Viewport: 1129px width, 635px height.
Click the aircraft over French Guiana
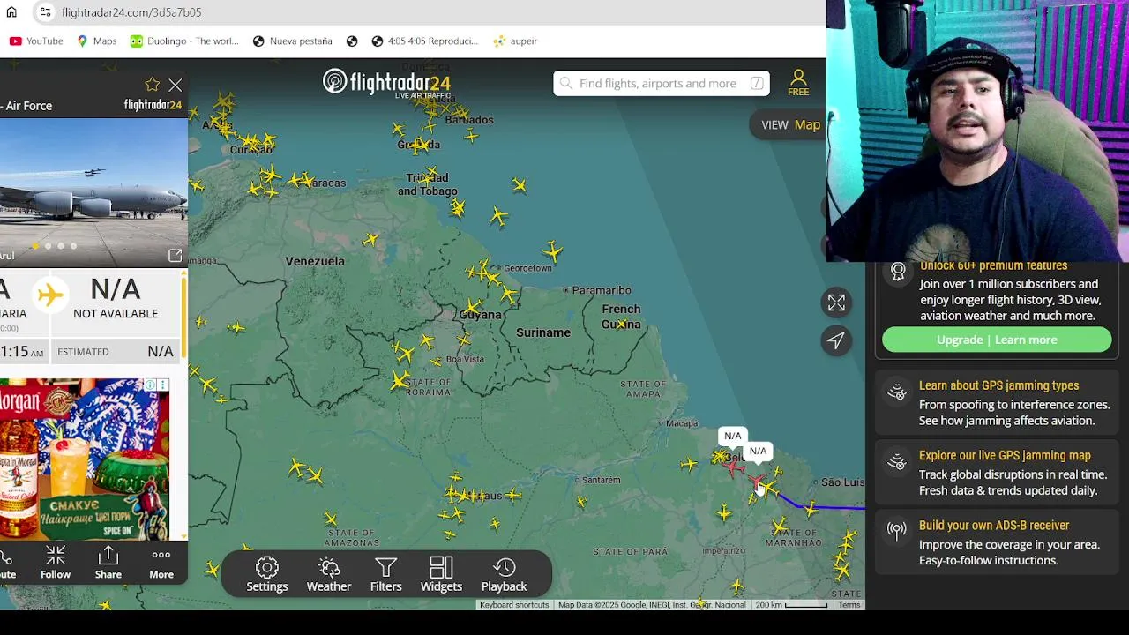pos(624,325)
